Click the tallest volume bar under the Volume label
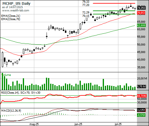Screen dimensions: 149x126 point(2,82)
